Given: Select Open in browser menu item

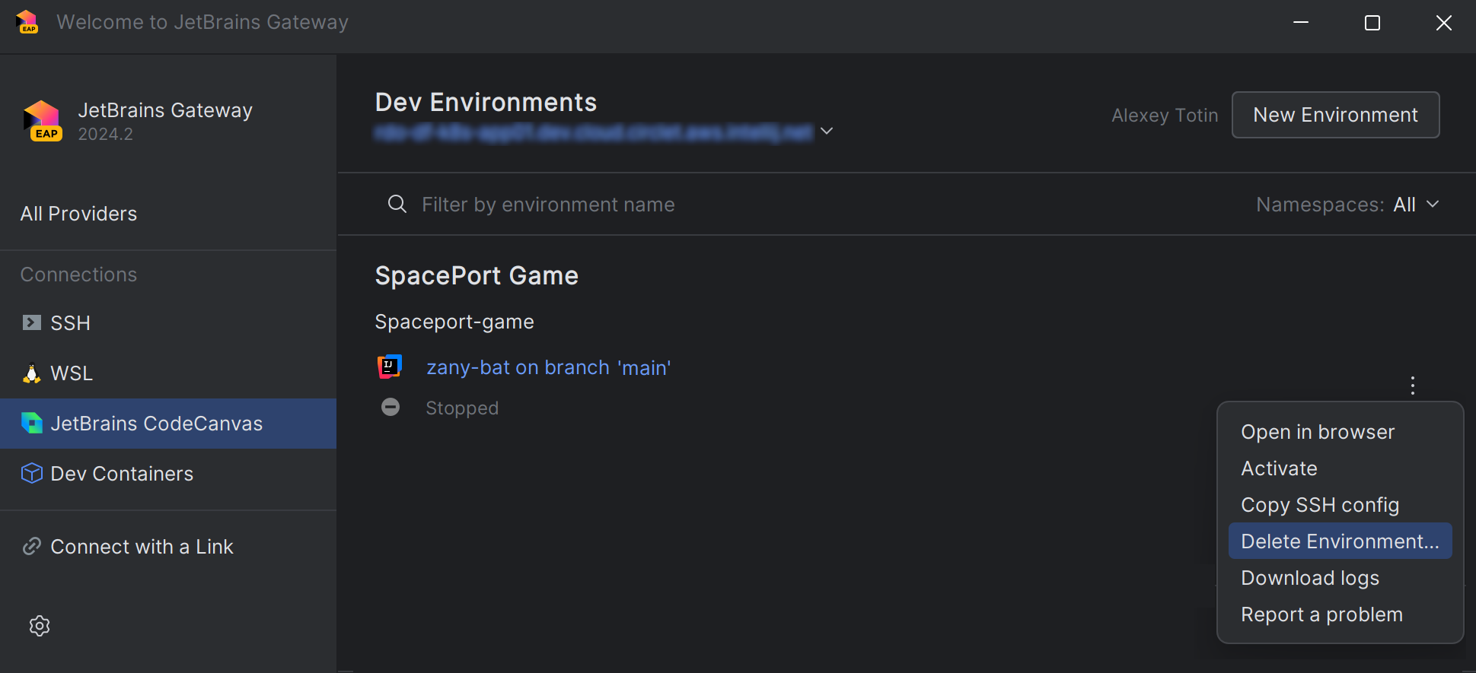Looking at the screenshot, I should (1317, 432).
